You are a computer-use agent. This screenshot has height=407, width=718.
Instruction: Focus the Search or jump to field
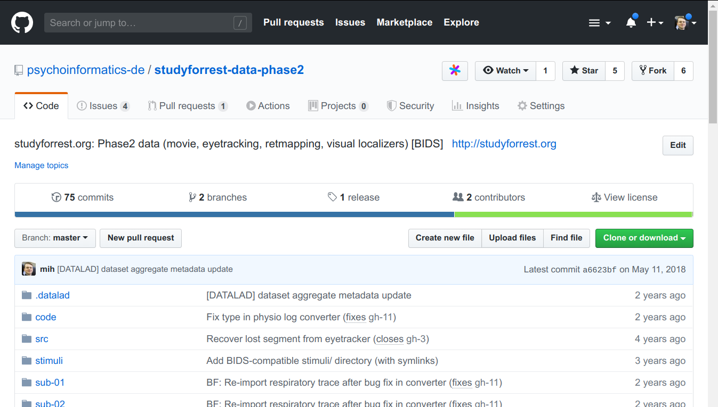pos(141,23)
